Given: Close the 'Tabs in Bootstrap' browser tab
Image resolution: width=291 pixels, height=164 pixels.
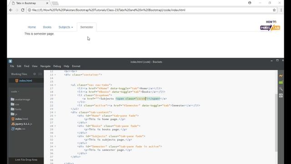Looking at the screenshot, I should 47,3.
